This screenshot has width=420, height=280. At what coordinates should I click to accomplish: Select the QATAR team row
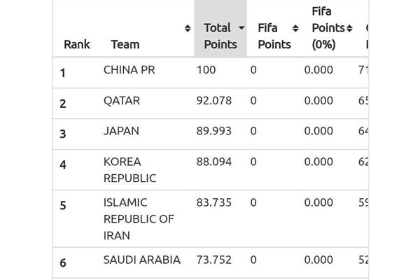coord(122,101)
